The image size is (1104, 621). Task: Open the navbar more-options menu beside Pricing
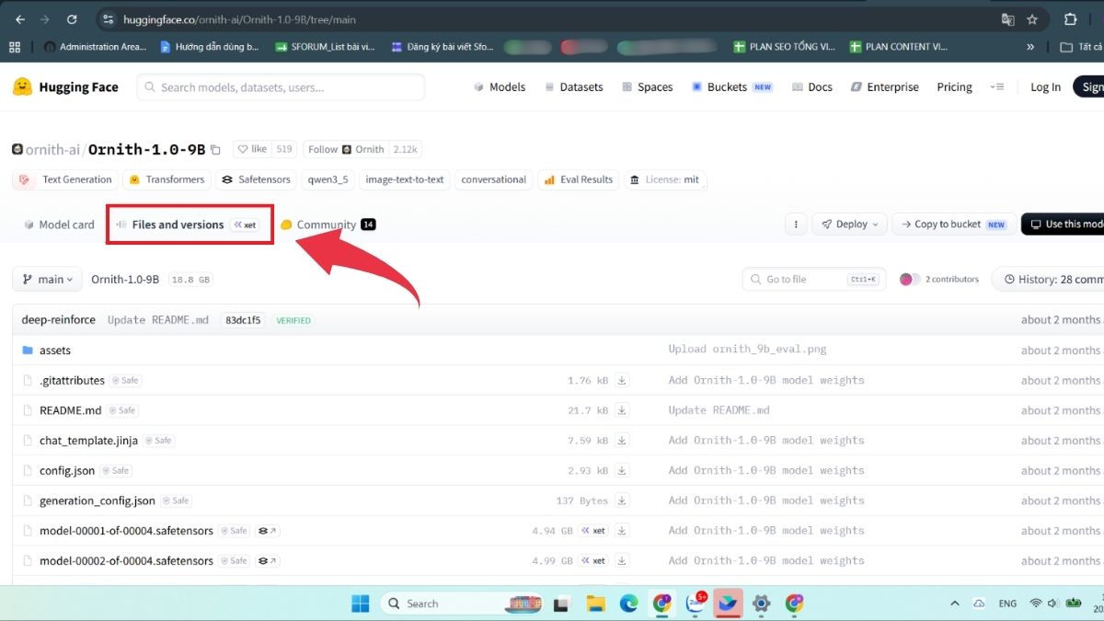tap(996, 87)
